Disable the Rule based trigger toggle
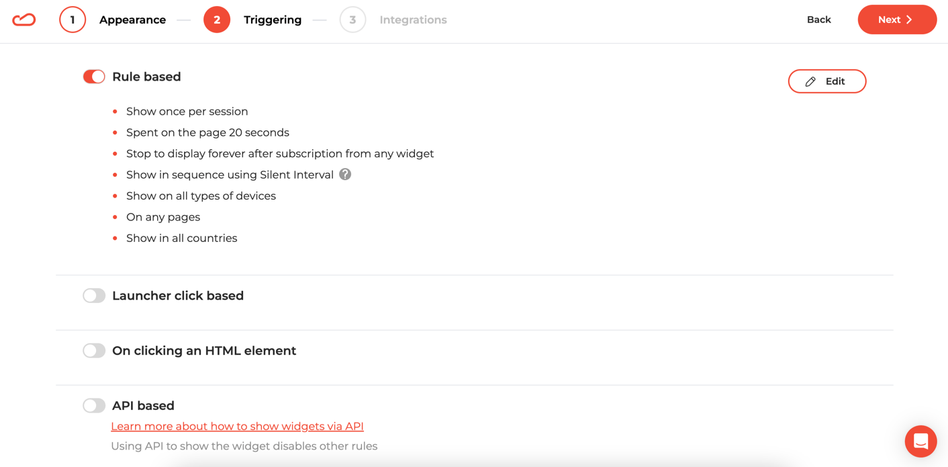948x467 pixels. (94, 76)
